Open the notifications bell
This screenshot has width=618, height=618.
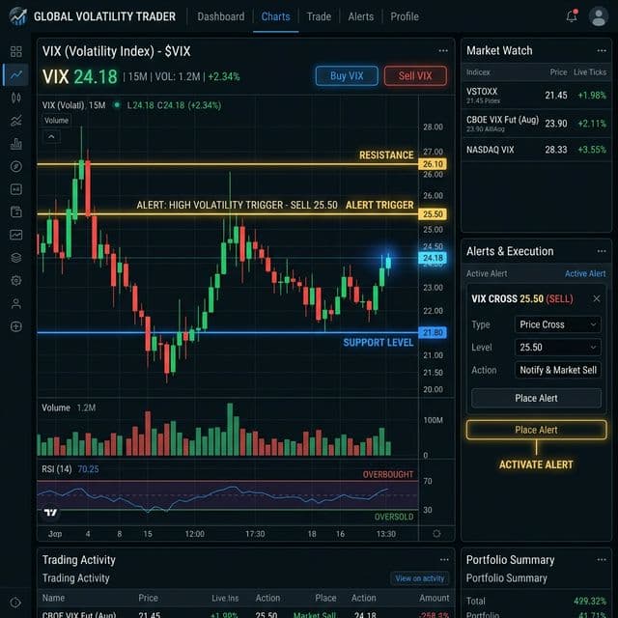pos(572,16)
